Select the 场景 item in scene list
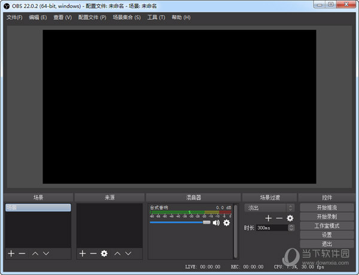Image resolution: width=359 pixels, height=275 pixels. (x=38, y=207)
